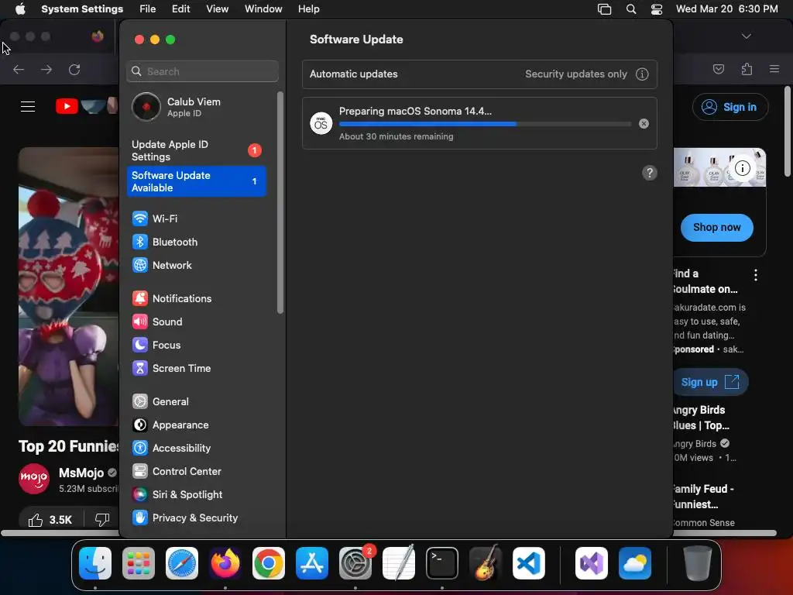Open Software Update help question mark

coord(650,173)
